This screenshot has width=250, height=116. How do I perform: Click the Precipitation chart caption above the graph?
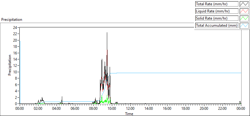[x=12, y=20]
